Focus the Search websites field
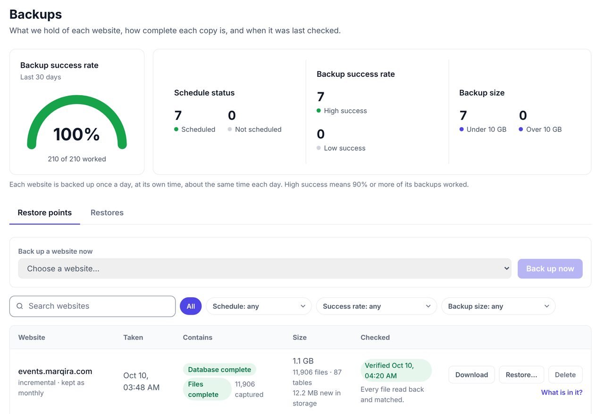 point(92,306)
